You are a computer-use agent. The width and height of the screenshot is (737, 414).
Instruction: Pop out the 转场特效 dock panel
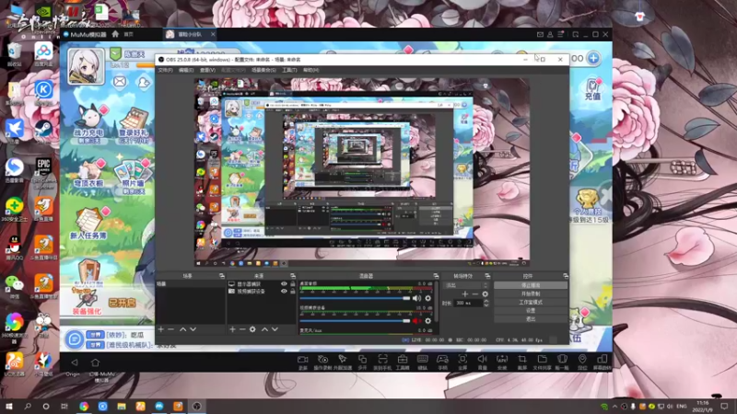(487, 276)
